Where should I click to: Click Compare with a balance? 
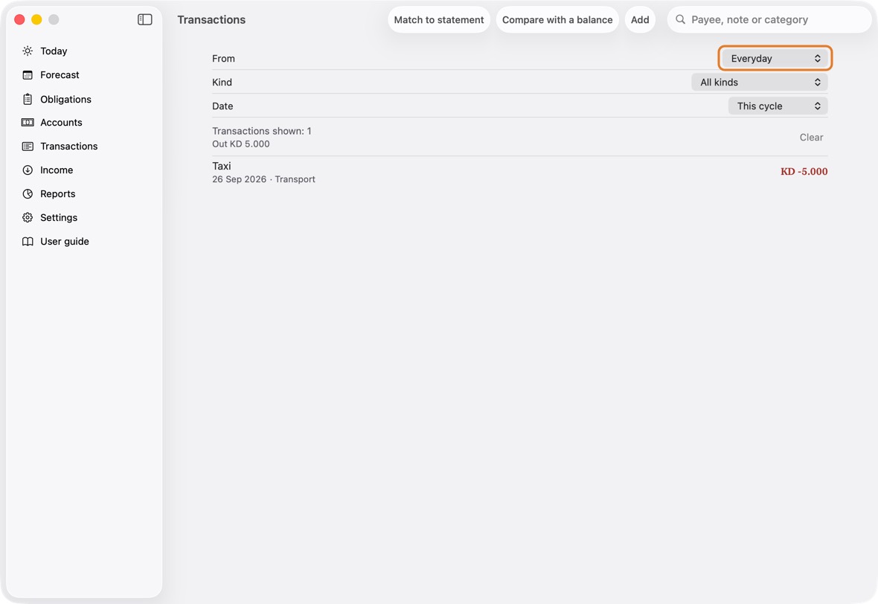coord(557,19)
